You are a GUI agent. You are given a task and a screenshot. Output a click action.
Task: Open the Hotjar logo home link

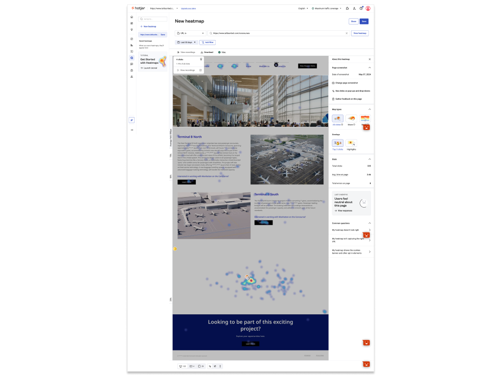(x=138, y=8)
